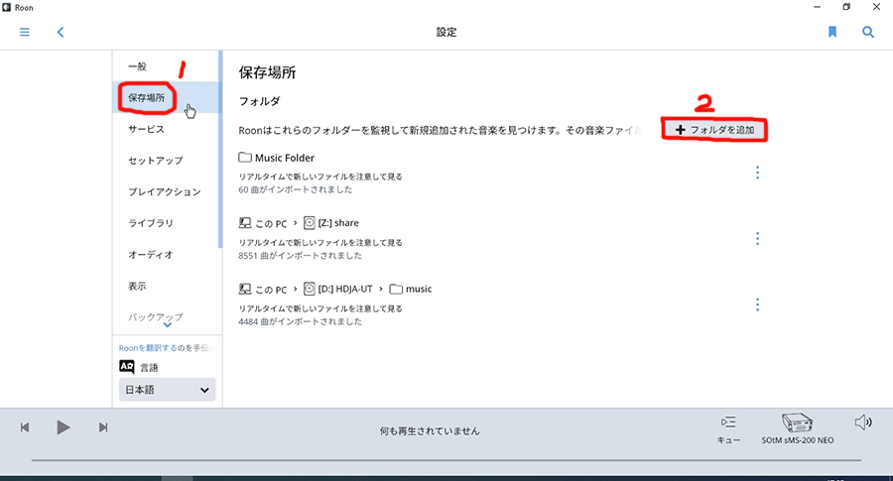This screenshot has width=893, height=481.
Task: Select the SOtM sMS-200 NEO zone
Action: [x=797, y=427]
